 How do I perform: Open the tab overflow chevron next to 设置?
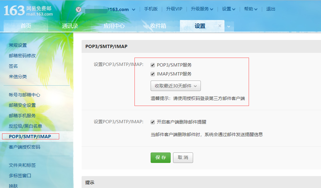click(x=229, y=26)
